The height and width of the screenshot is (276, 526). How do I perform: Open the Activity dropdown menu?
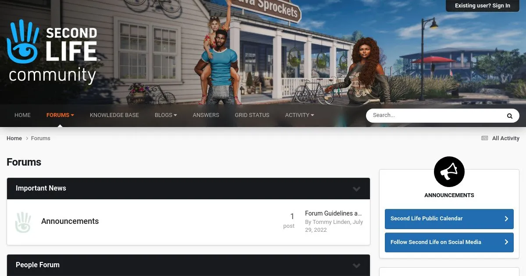[x=299, y=115]
